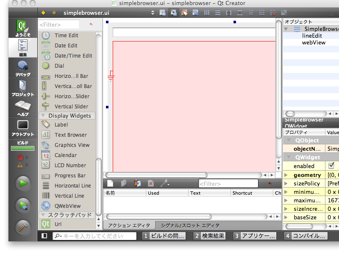Collapse the Display Widgets category
The image size is (339, 254).
[x=43, y=116]
